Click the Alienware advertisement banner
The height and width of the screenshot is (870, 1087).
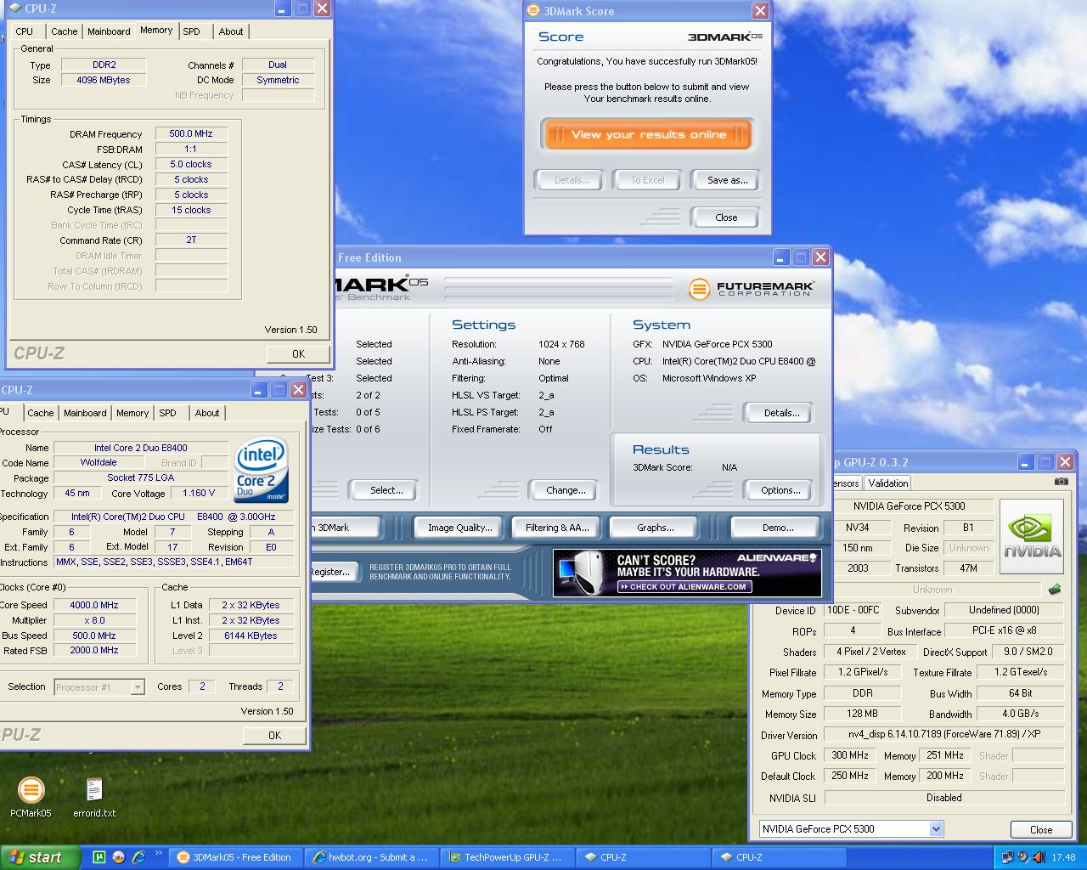tap(687, 573)
